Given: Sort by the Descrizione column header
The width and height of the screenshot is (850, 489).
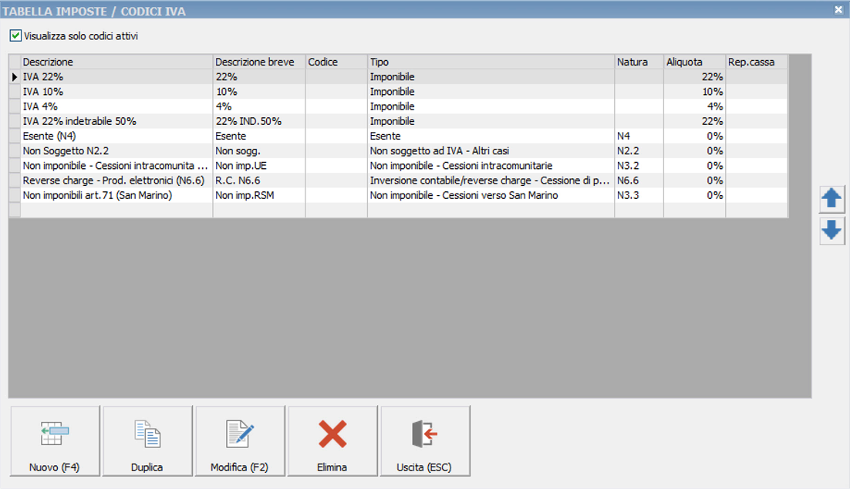Looking at the screenshot, I should [x=116, y=62].
